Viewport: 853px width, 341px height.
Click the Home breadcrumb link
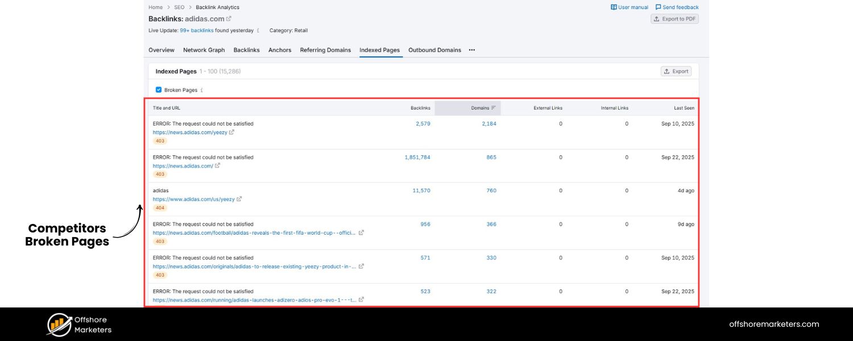(155, 7)
